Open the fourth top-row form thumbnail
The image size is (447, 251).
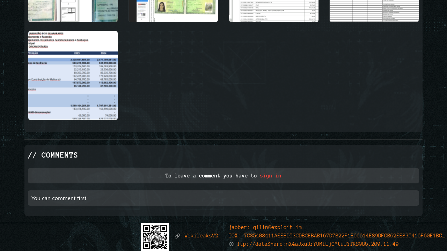374,11
